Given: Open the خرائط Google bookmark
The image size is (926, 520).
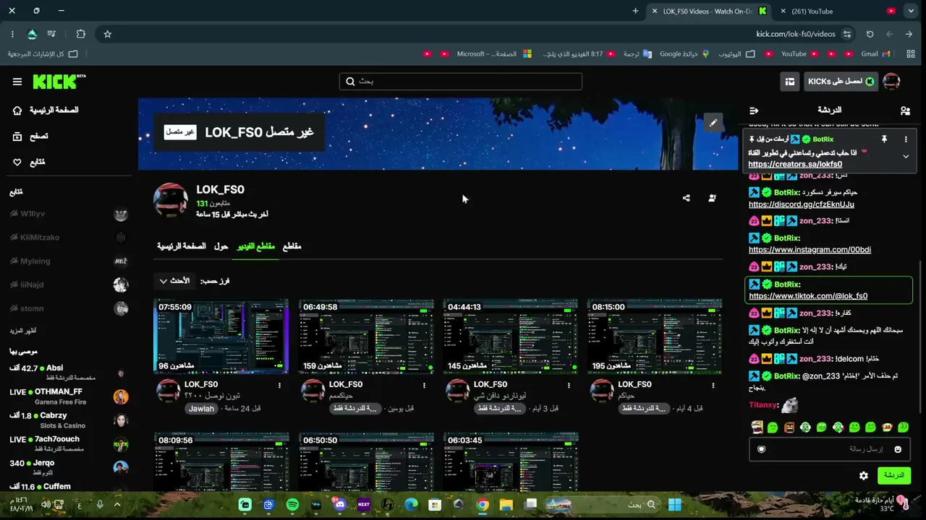Looking at the screenshot, I should pos(684,54).
